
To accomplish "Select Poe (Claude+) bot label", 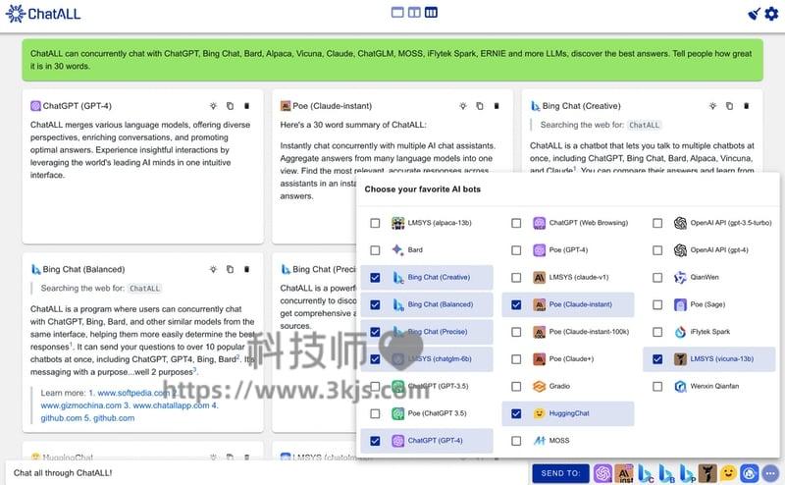I will click(x=571, y=358).
